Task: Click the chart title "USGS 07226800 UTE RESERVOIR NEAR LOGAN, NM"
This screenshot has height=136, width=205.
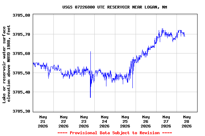Action: point(115,7)
